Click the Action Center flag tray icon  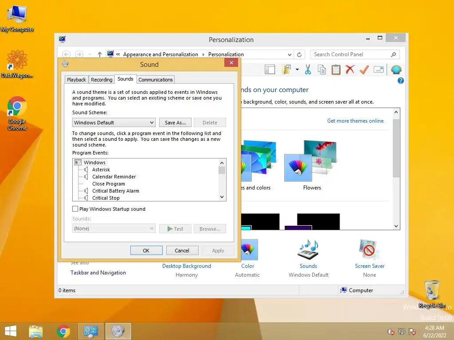412,332
